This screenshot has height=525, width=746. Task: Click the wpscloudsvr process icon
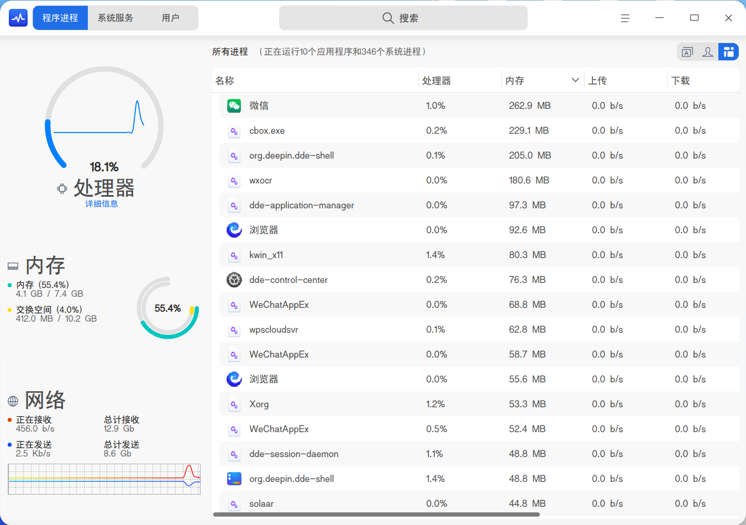(234, 330)
